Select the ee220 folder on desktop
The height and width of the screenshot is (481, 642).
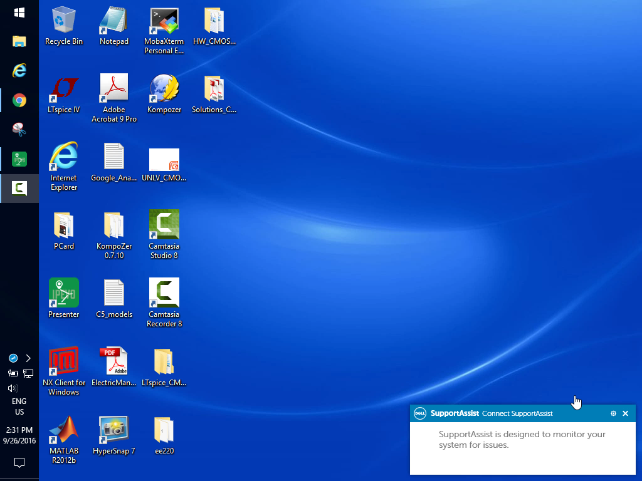click(164, 431)
